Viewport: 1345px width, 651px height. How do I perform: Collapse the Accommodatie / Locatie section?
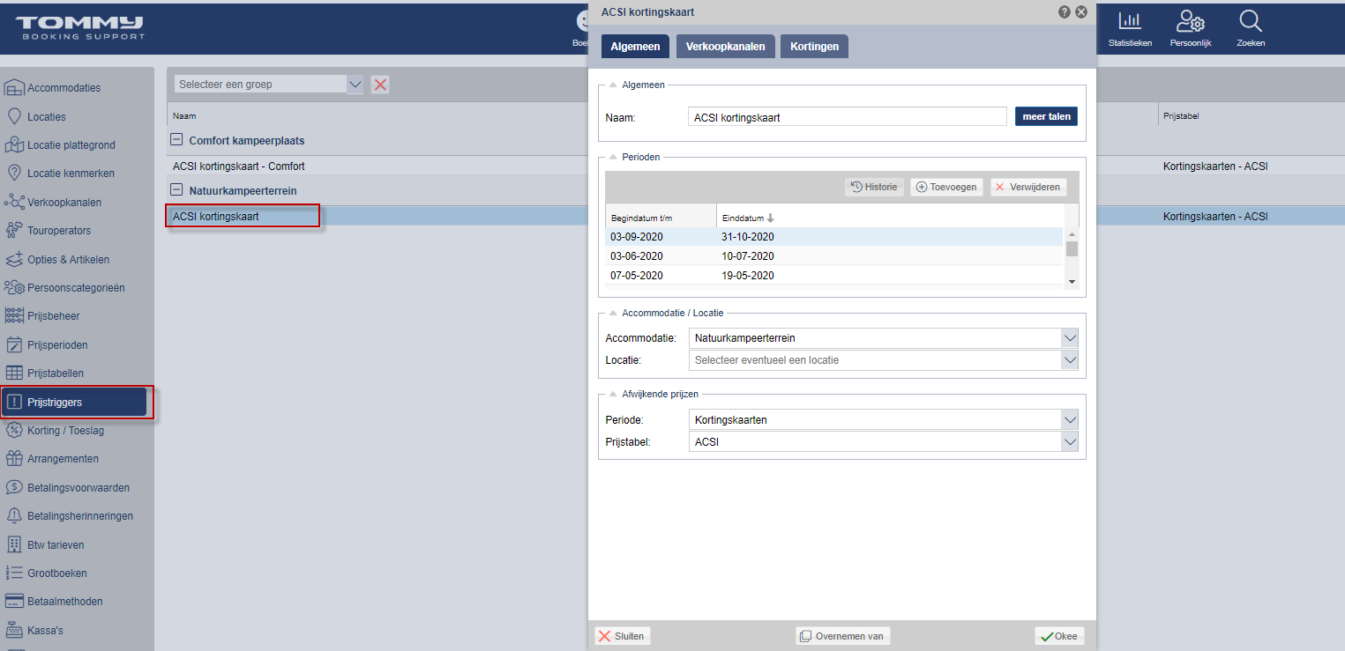tap(613, 313)
